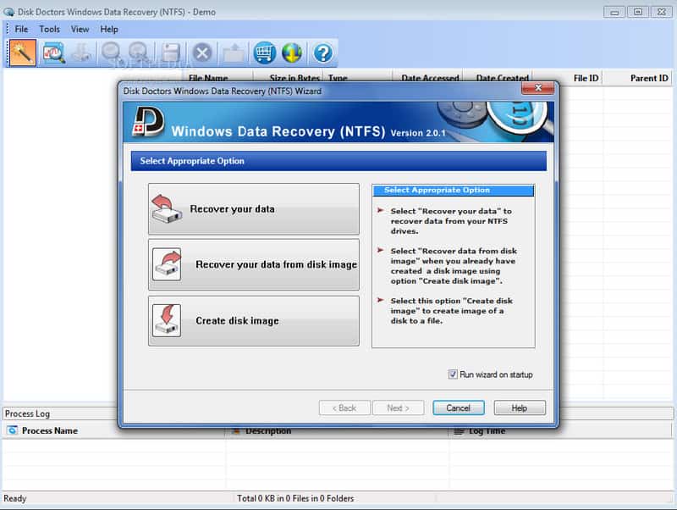The image size is (677, 510).
Task: Click Total 0 KB in 0 Files status text
Action: (295, 498)
